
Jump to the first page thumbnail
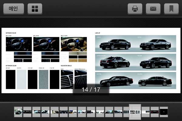pos(18,112)
